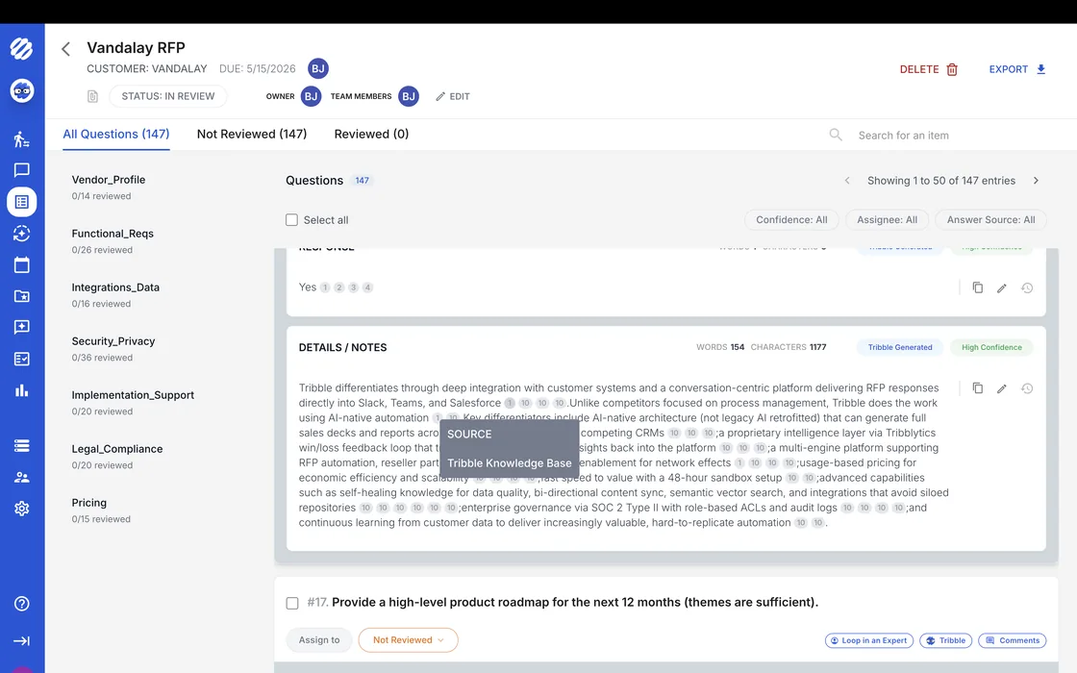Copy the Yes response text
This screenshot has width=1077, height=673.
977,287
